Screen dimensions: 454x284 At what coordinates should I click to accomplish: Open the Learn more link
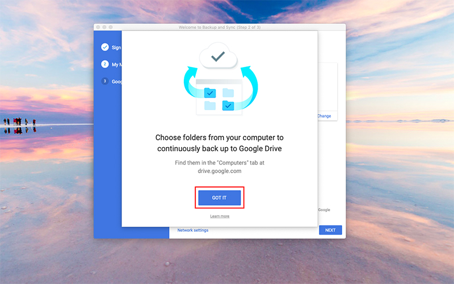coord(220,216)
